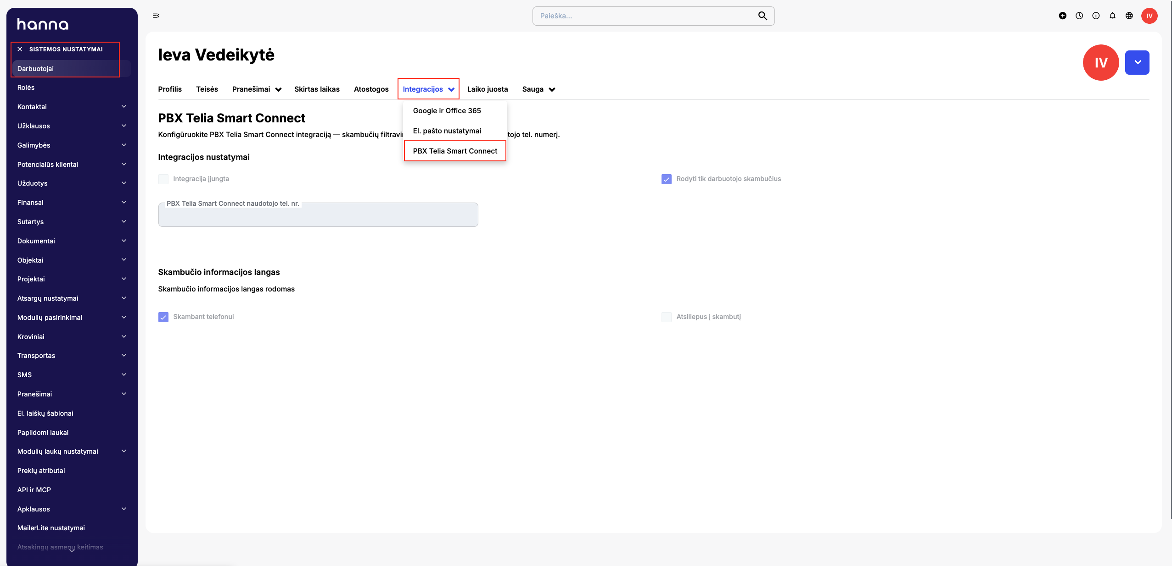
Task: Toggle the Integracija įjungta checkbox
Action: tap(163, 179)
